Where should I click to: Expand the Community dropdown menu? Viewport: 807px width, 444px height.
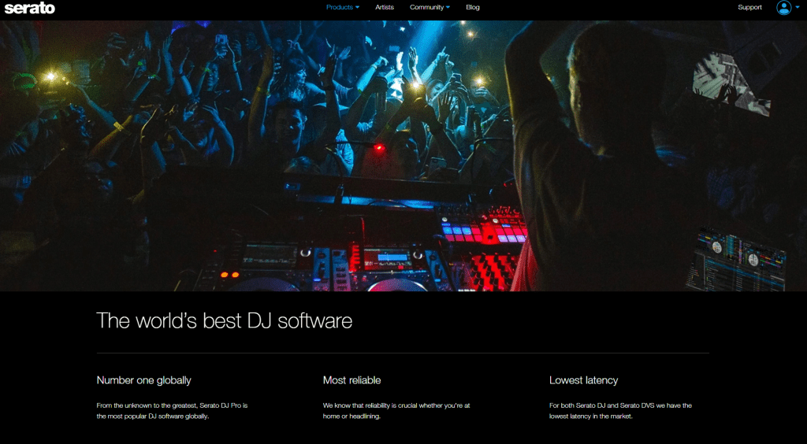point(430,7)
